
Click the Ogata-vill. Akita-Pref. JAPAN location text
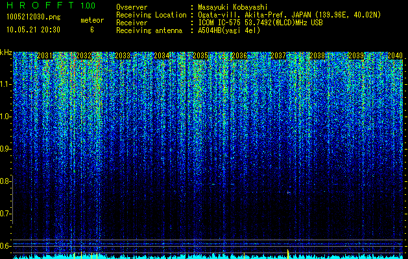tap(289, 15)
